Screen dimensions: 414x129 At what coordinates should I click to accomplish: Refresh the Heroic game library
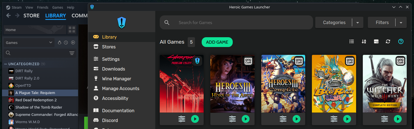click(x=388, y=41)
